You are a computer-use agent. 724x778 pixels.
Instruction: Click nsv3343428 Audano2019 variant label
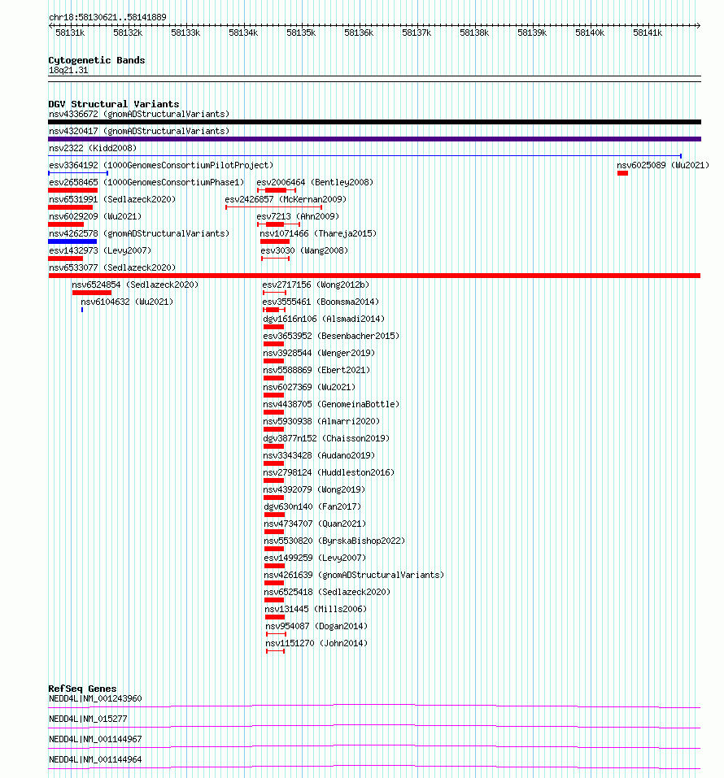(x=320, y=455)
